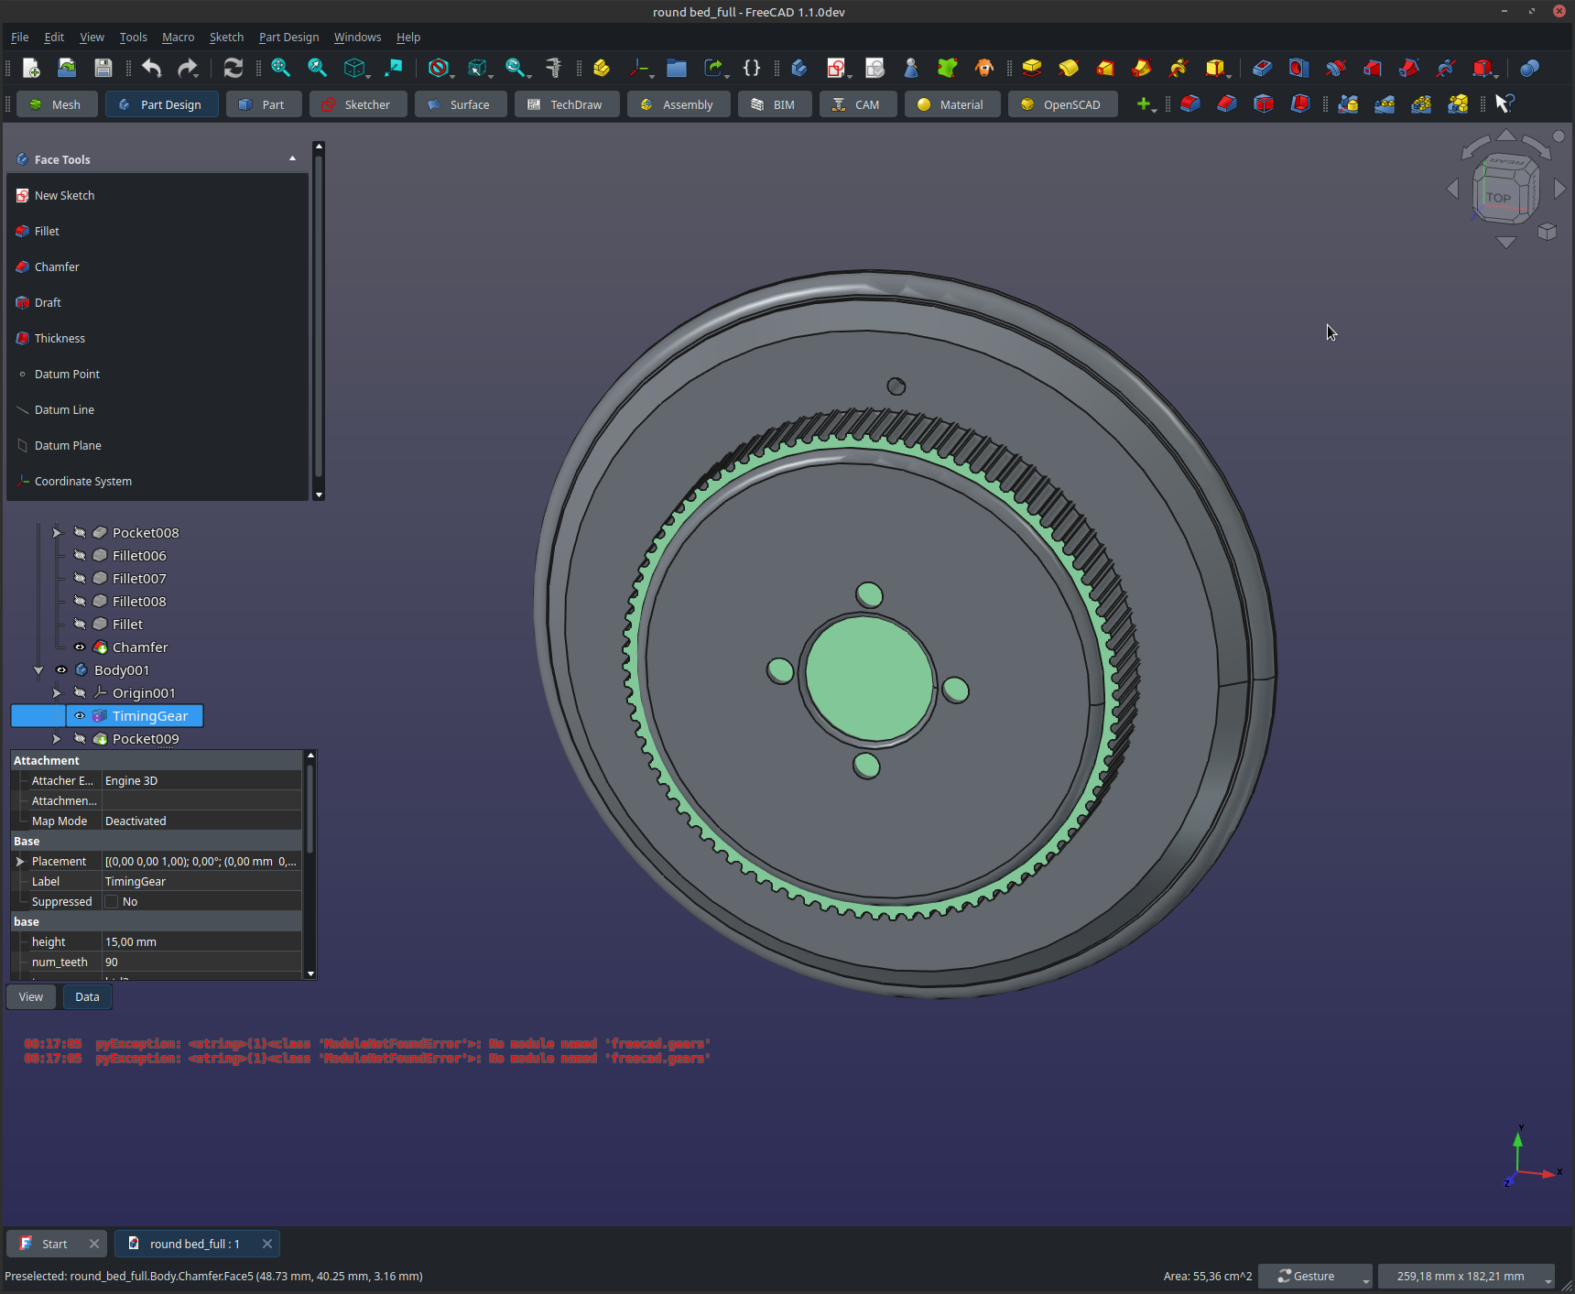
Task: Click the Save document icon
Action: [x=103, y=68]
